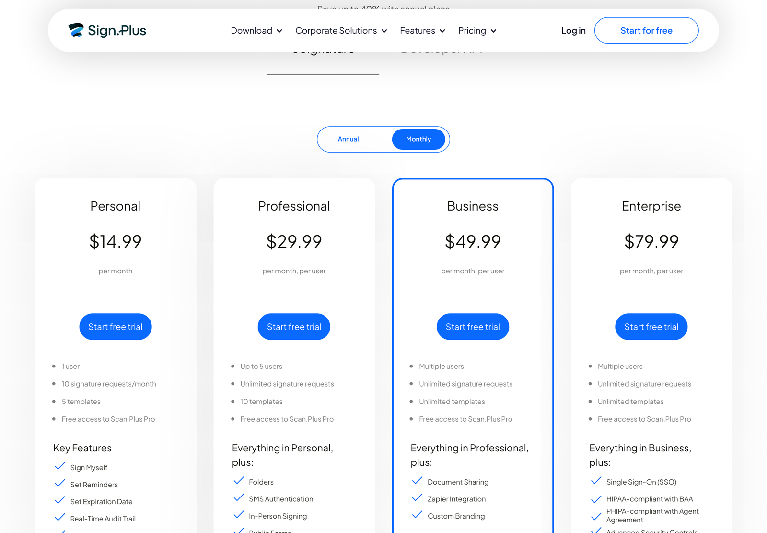Open the Corporate Solutions menu label
Viewport: 767px width, 533px height.
336,31
